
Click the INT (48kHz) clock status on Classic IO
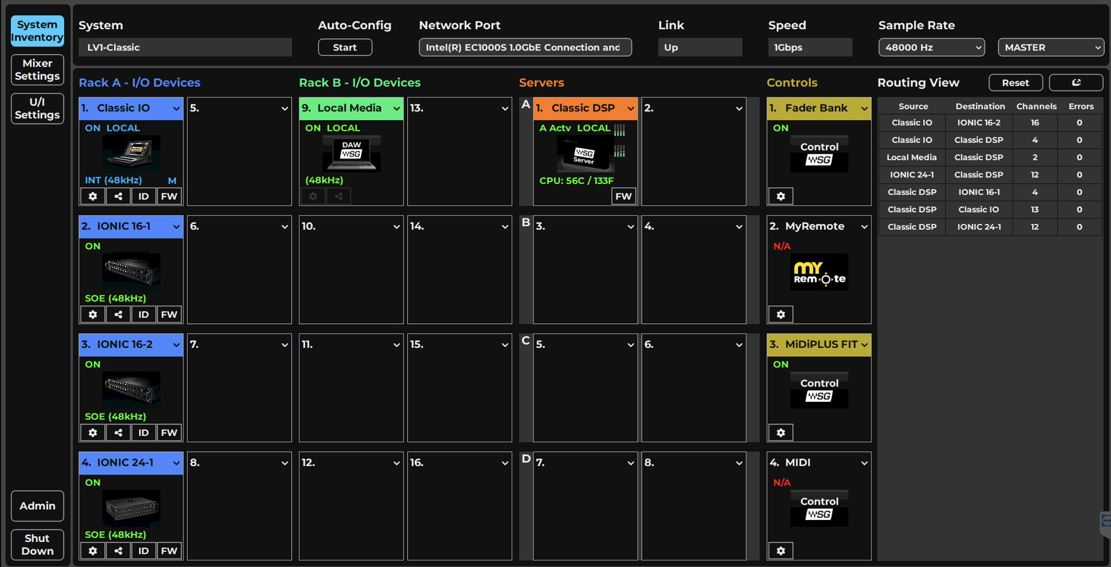pyautogui.click(x=113, y=180)
